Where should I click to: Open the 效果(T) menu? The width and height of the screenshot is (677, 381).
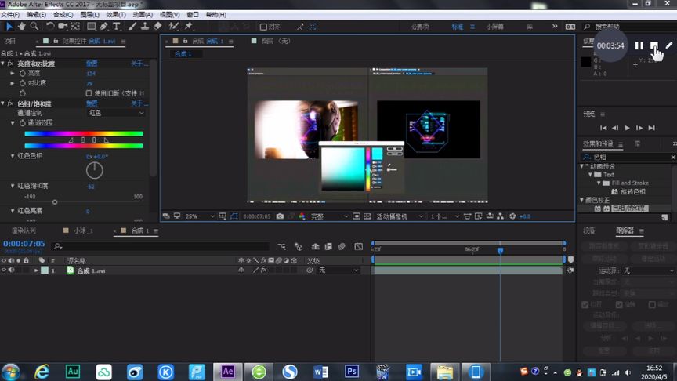[115, 14]
